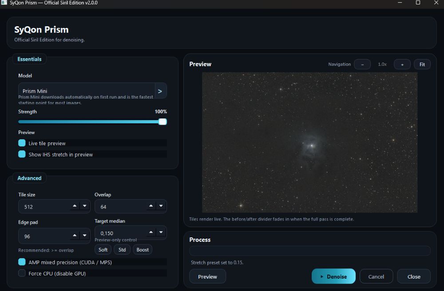Enable Force CPU (disable GPU) option
The height and width of the screenshot is (291, 444).
22,273
